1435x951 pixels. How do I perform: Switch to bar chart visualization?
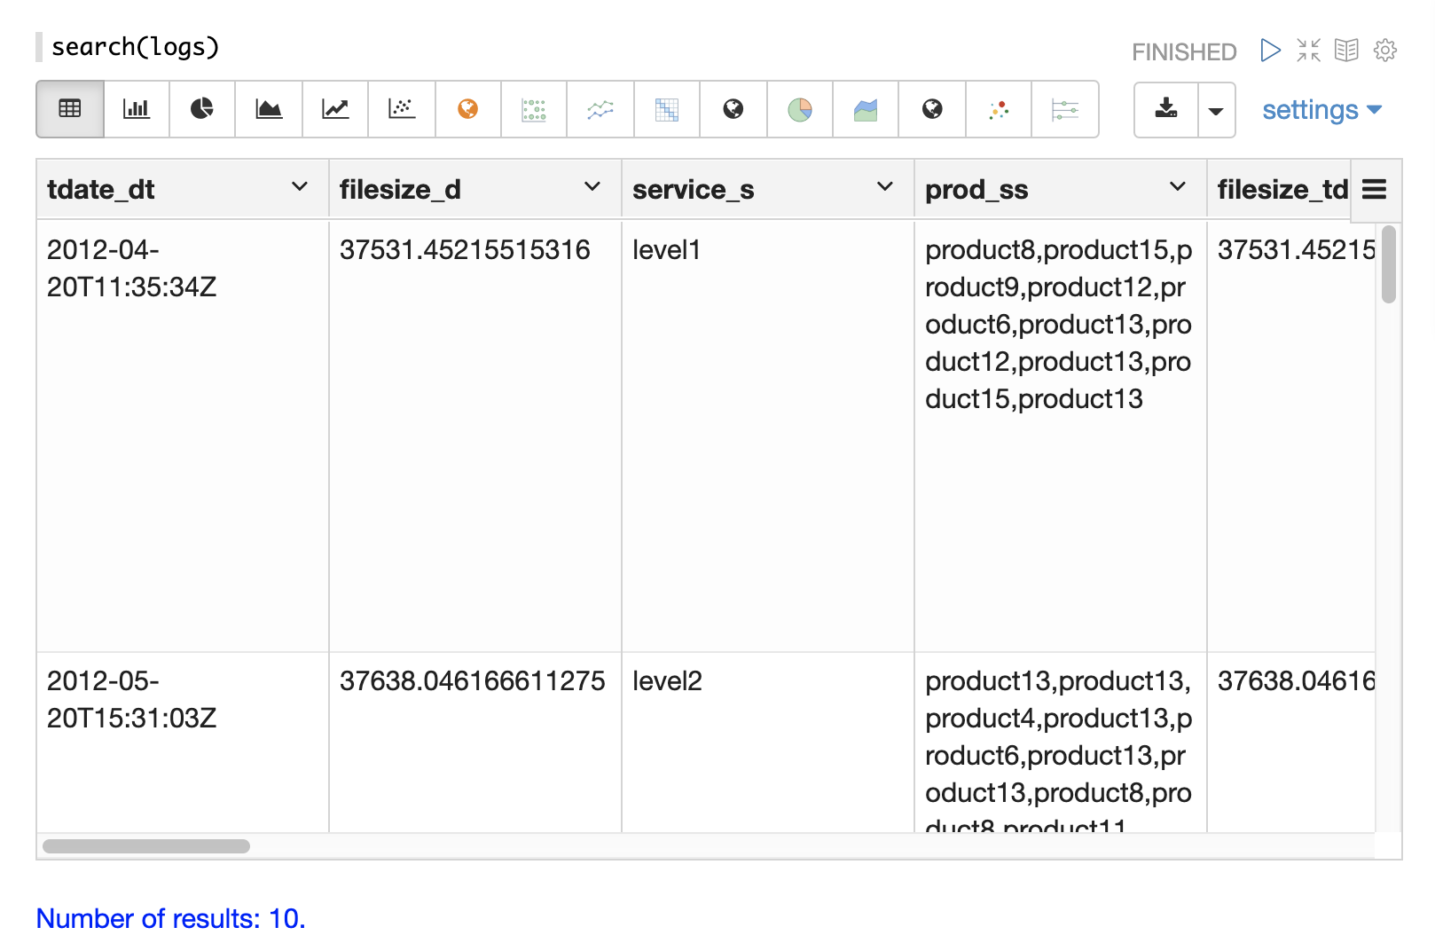point(136,109)
